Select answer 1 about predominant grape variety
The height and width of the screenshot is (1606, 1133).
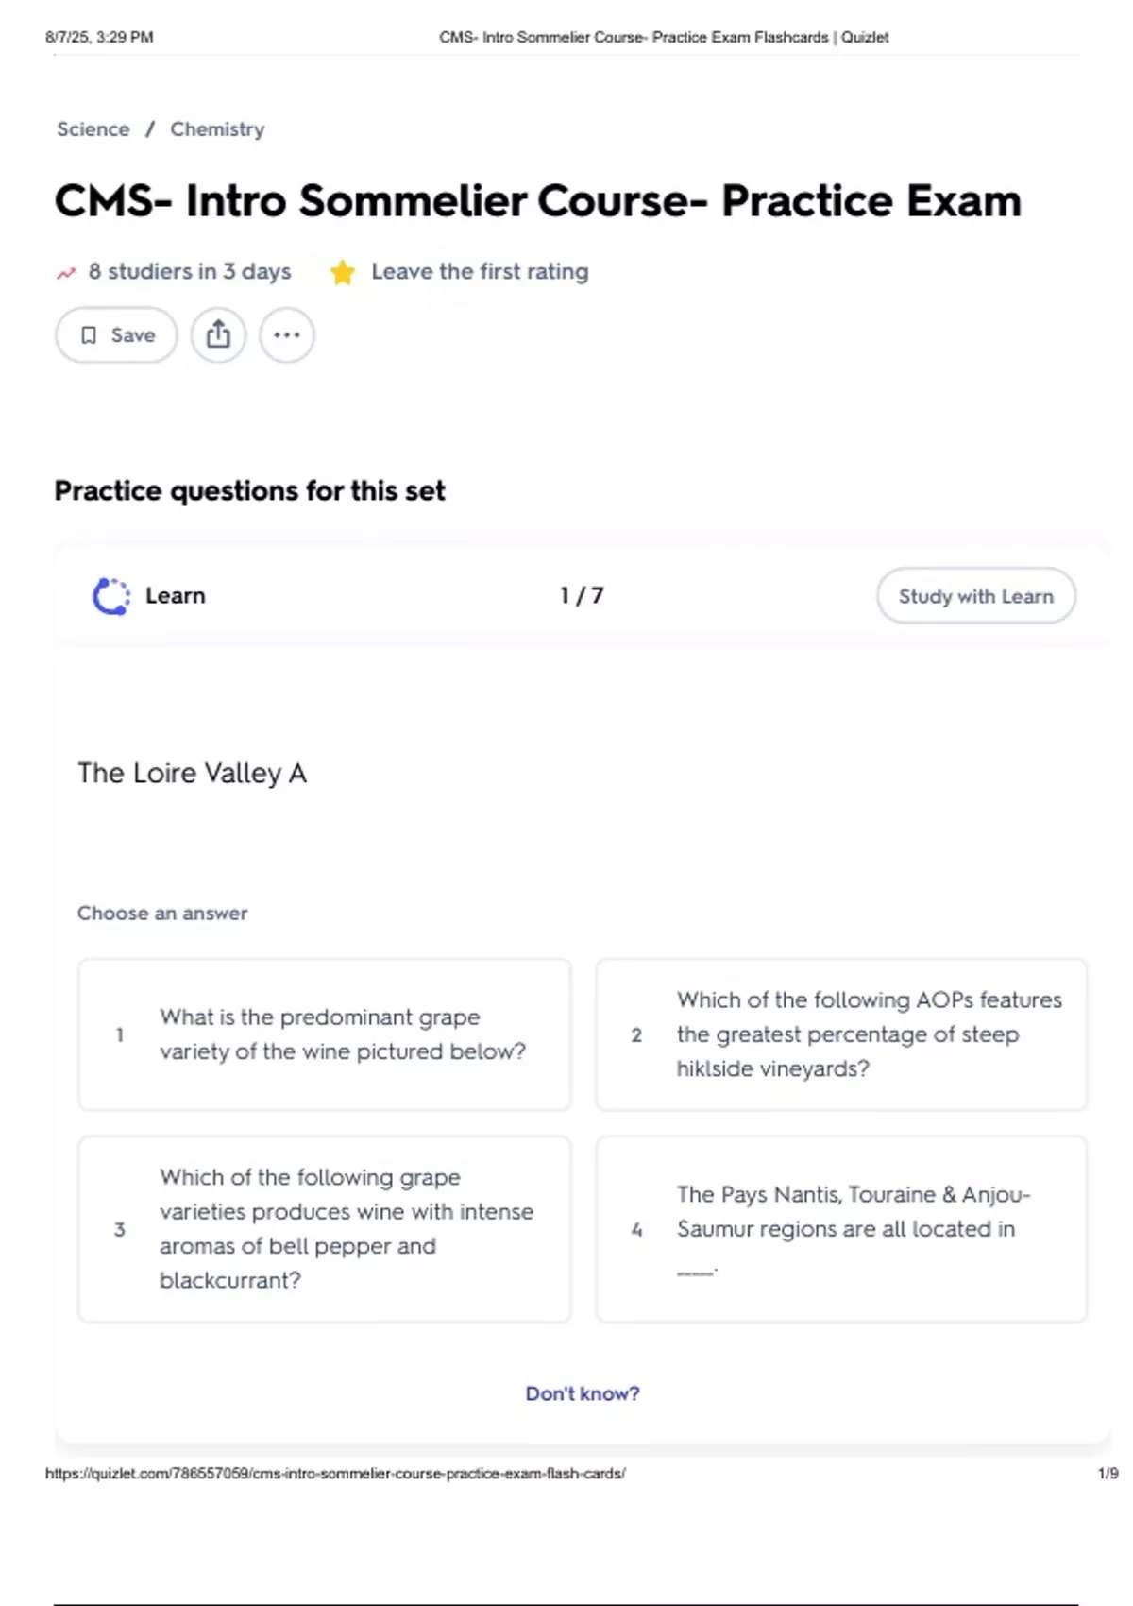pyautogui.click(x=325, y=1034)
